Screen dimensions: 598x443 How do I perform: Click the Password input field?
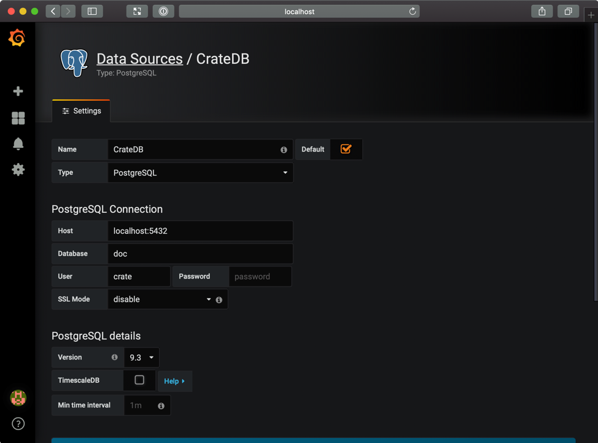[x=260, y=277]
